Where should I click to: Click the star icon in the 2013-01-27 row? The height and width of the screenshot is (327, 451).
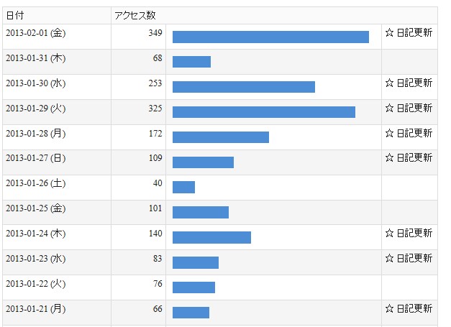(x=389, y=158)
